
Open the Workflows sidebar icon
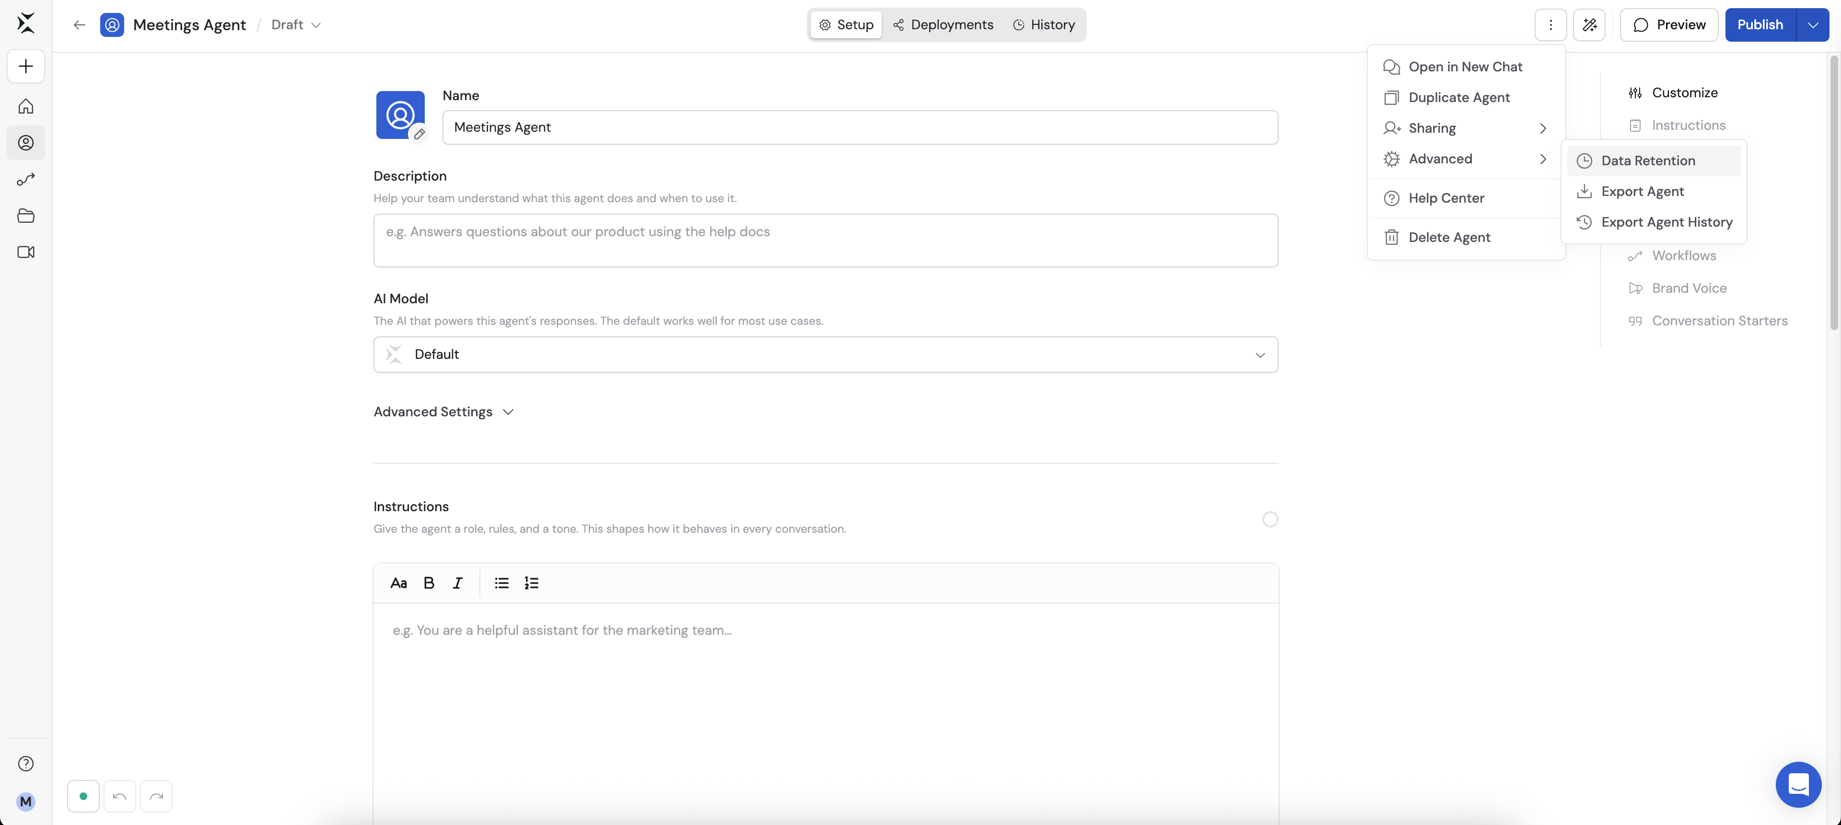(x=26, y=179)
